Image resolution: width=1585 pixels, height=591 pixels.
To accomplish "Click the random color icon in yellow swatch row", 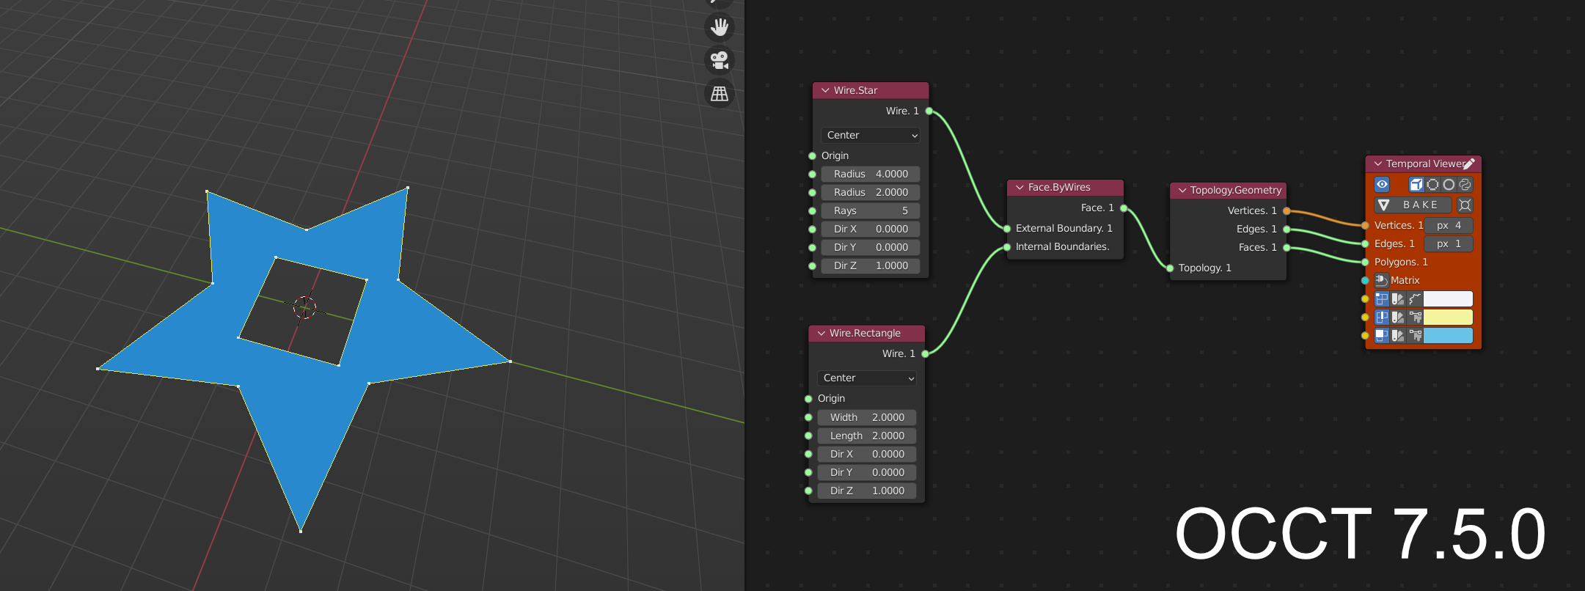I will click(x=1415, y=317).
